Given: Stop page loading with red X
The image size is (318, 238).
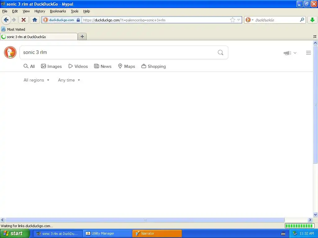Looking at the screenshot, I should pyautogui.click(x=24, y=20).
